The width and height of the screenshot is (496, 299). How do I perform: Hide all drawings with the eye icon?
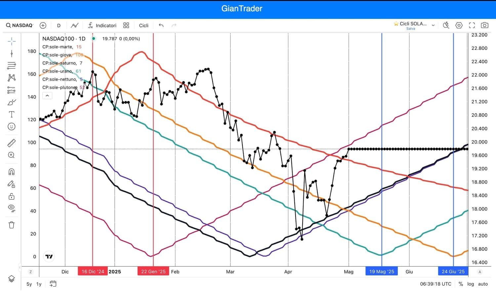point(12,209)
